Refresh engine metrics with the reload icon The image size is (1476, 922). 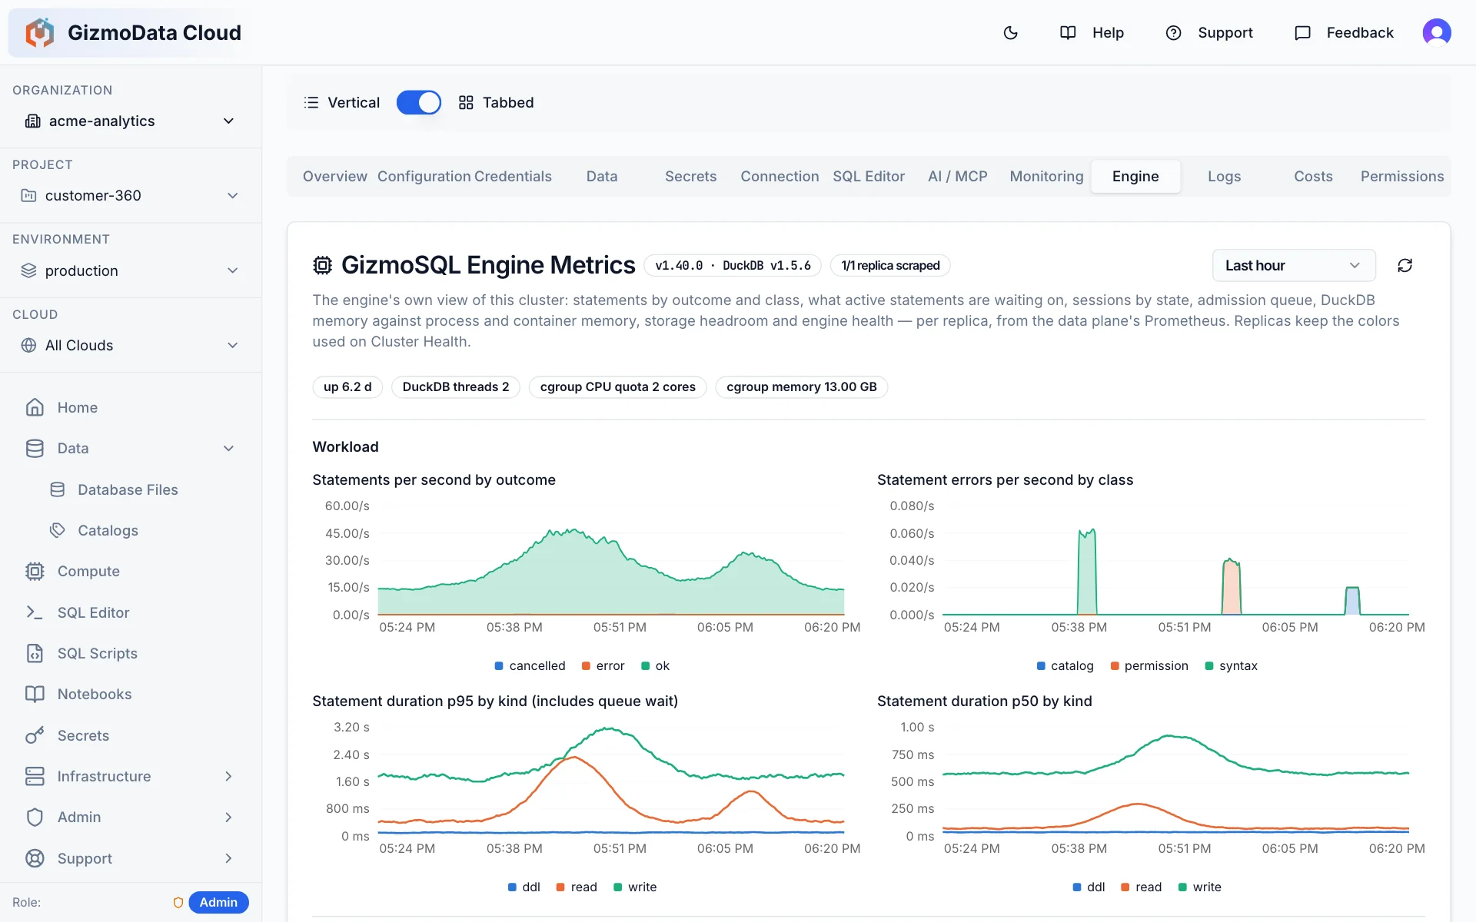[x=1405, y=265]
